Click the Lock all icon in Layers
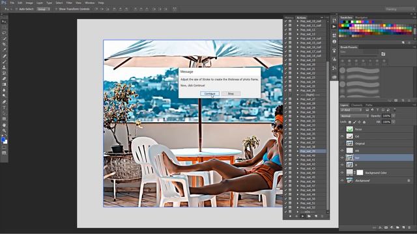This screenshot has height=234, width=417. click(364, 122)
